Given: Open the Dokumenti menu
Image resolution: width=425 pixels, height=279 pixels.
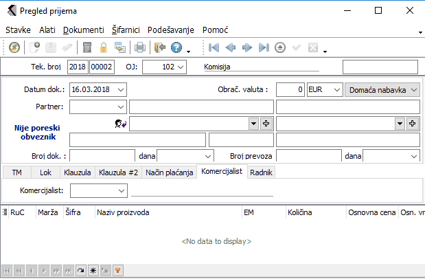Looking at the screenshot, I should [x=83, y=30].
